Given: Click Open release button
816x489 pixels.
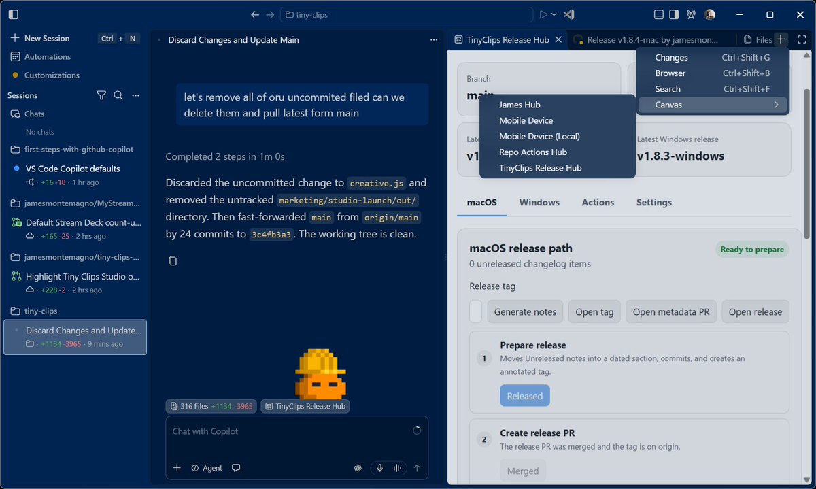Looking at the screenshot, I should 755,311.
